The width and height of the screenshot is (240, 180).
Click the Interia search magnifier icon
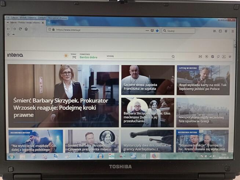(x=173, y=57)
